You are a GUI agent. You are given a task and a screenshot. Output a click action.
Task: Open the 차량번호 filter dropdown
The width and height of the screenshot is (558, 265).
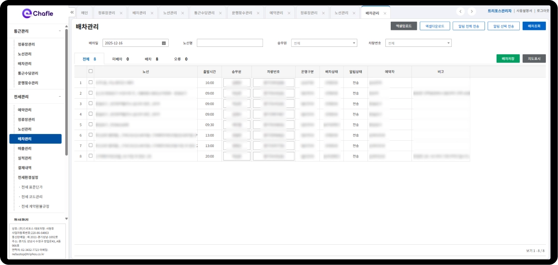click(x=418, y=43)
